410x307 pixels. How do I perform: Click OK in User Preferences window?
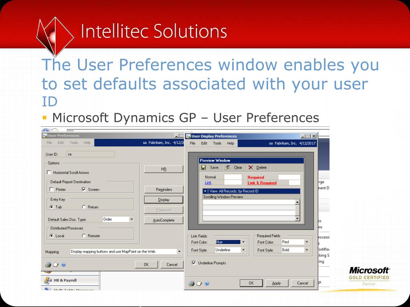coord(146,265)
